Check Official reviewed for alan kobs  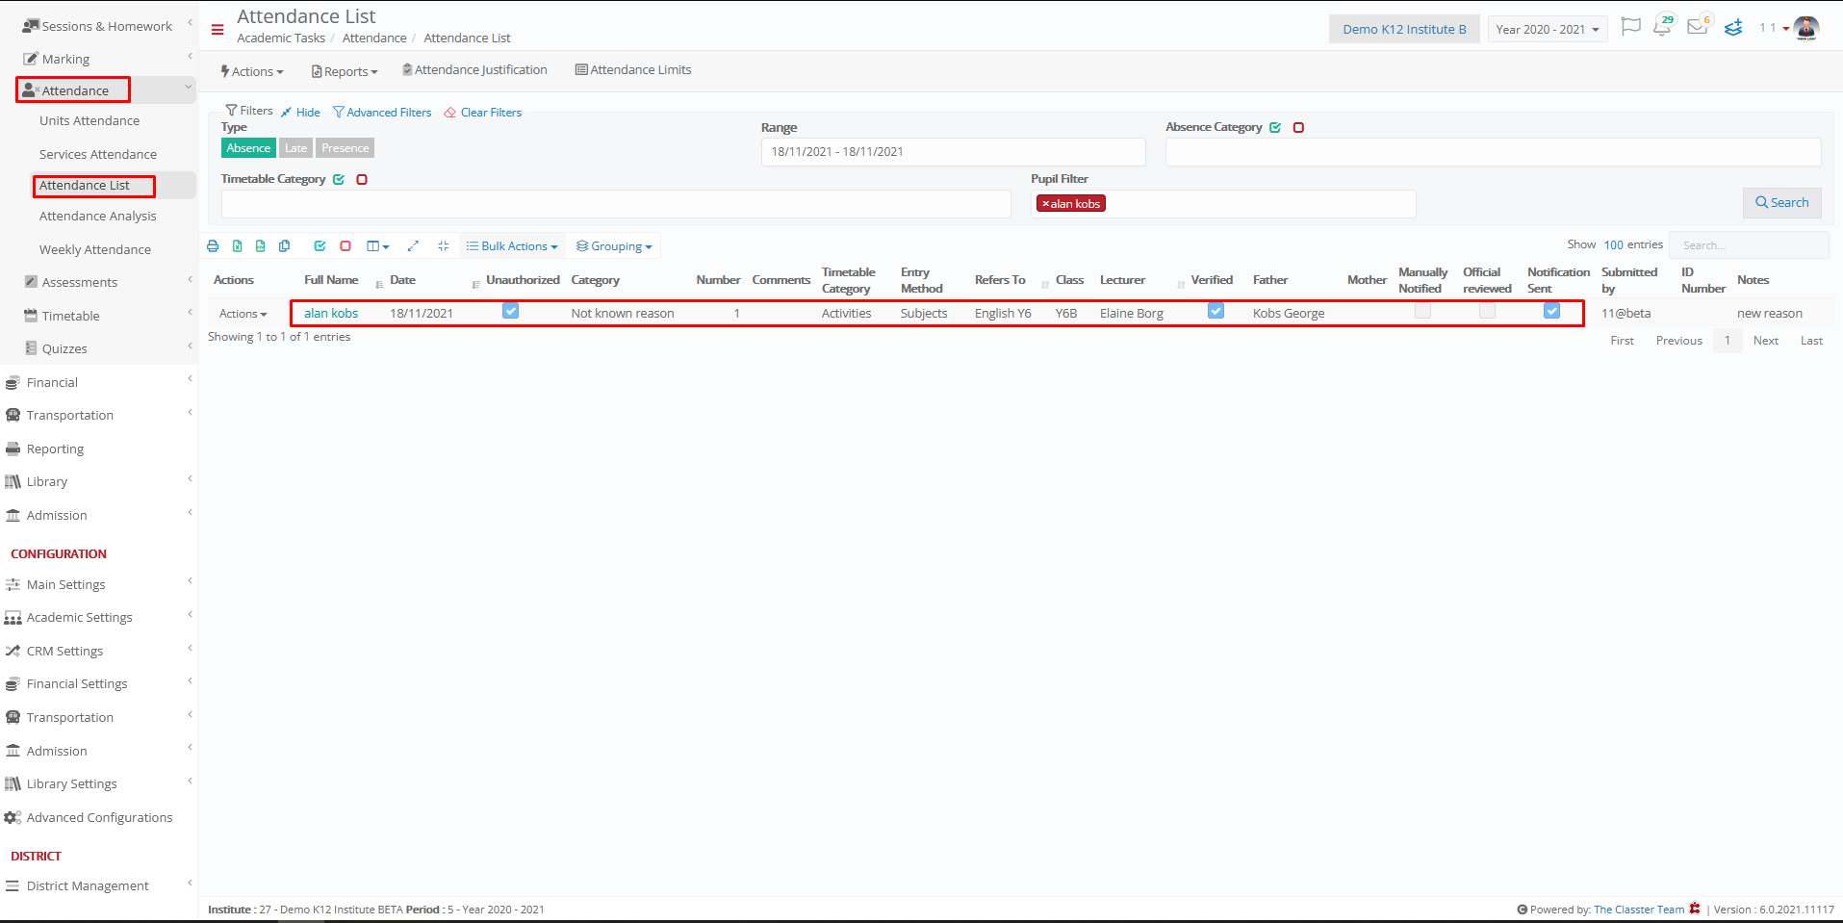pos(1487,311)
